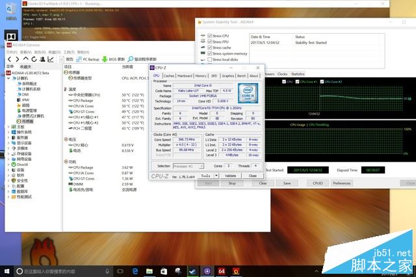Enable Stress local disks
Screen dimensions: 416x277
(209, 59)
